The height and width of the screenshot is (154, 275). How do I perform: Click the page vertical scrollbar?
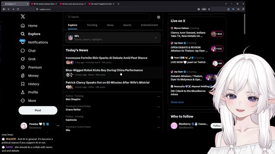coord(244,24)
